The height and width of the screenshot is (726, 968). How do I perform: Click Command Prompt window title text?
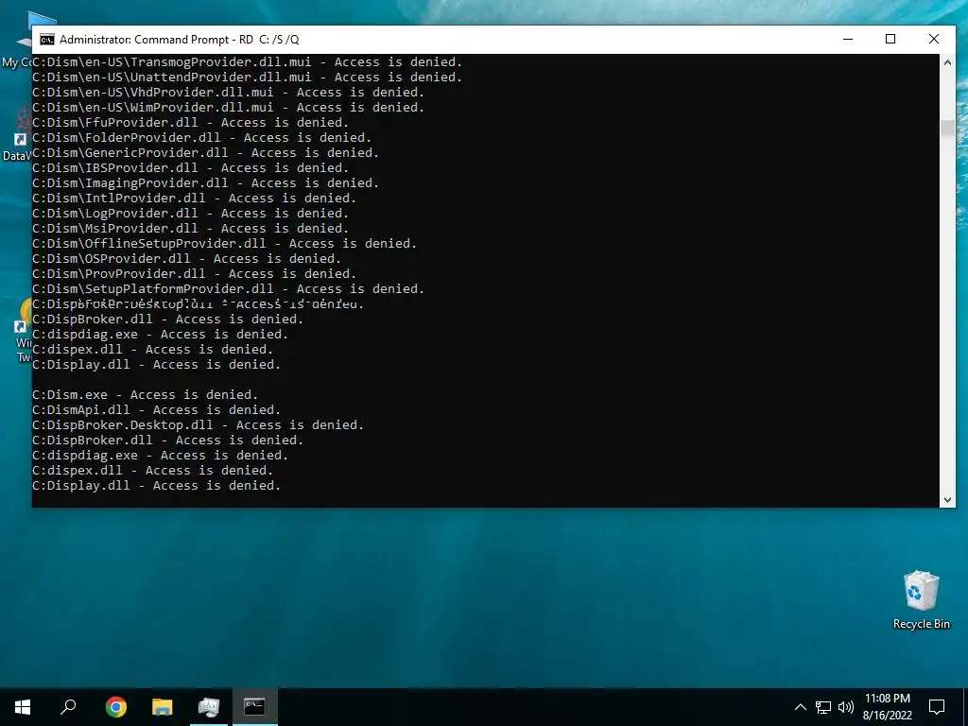click(179, 40)
